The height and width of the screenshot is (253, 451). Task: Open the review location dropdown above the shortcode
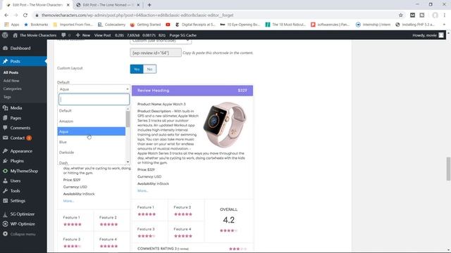(x=161, y=41)
